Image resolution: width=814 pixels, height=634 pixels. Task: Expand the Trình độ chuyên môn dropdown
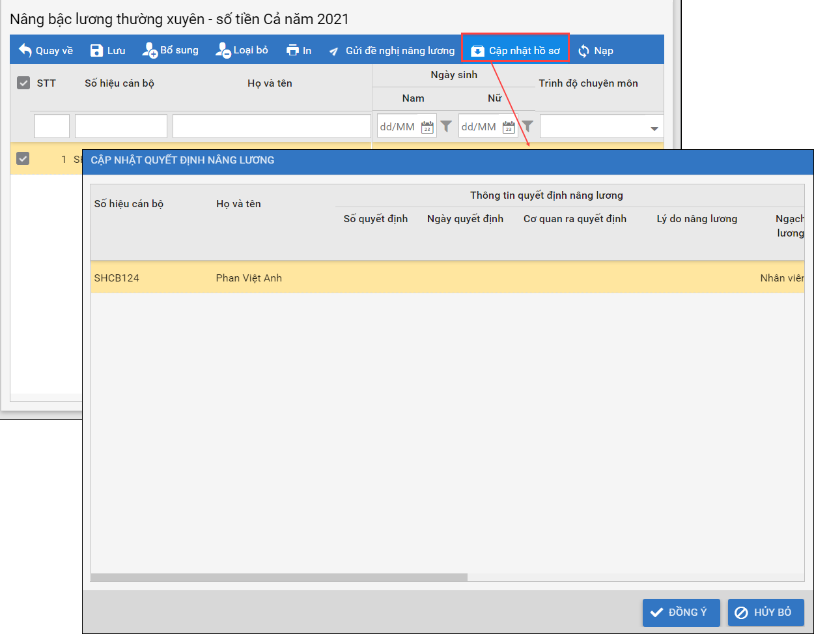(654, 128)
